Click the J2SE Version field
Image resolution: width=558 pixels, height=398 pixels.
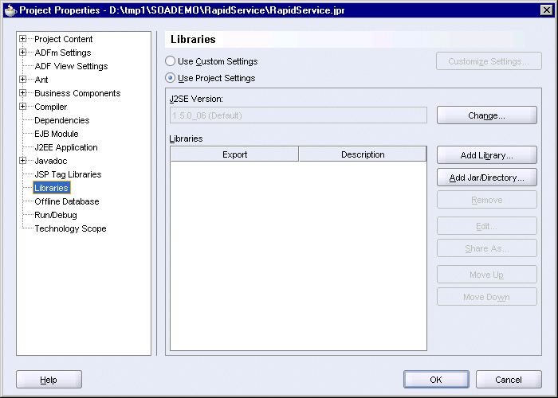click(298, 115)
